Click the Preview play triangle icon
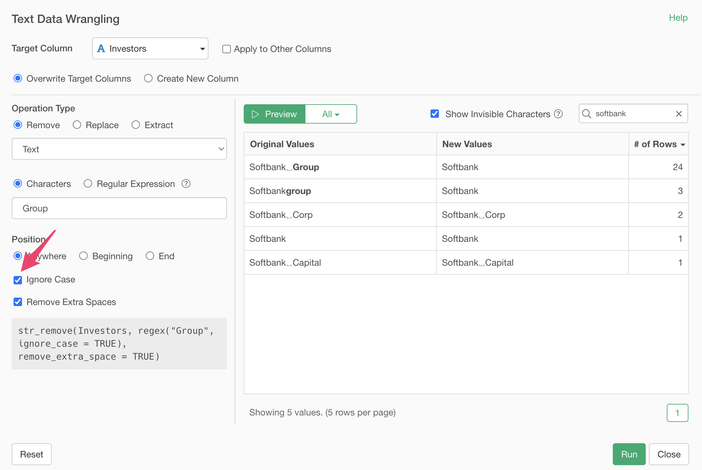702x470 pixels. (x=255, y=114)
